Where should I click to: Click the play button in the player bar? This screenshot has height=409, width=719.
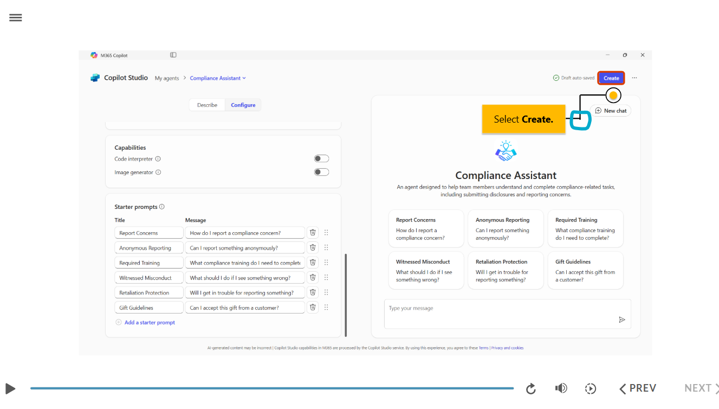pos(10,388)
